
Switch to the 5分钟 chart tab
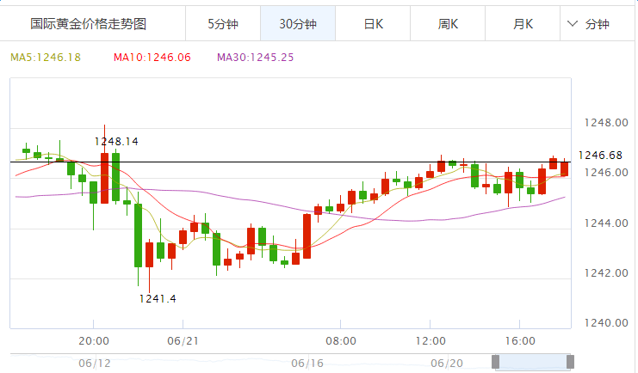point(222,24)
